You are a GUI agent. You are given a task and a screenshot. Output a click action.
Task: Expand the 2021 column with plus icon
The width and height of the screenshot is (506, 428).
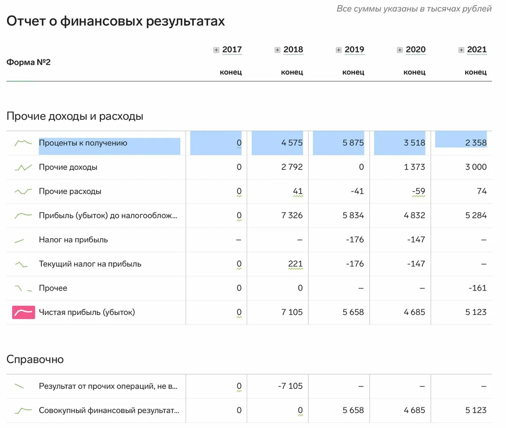461,50
